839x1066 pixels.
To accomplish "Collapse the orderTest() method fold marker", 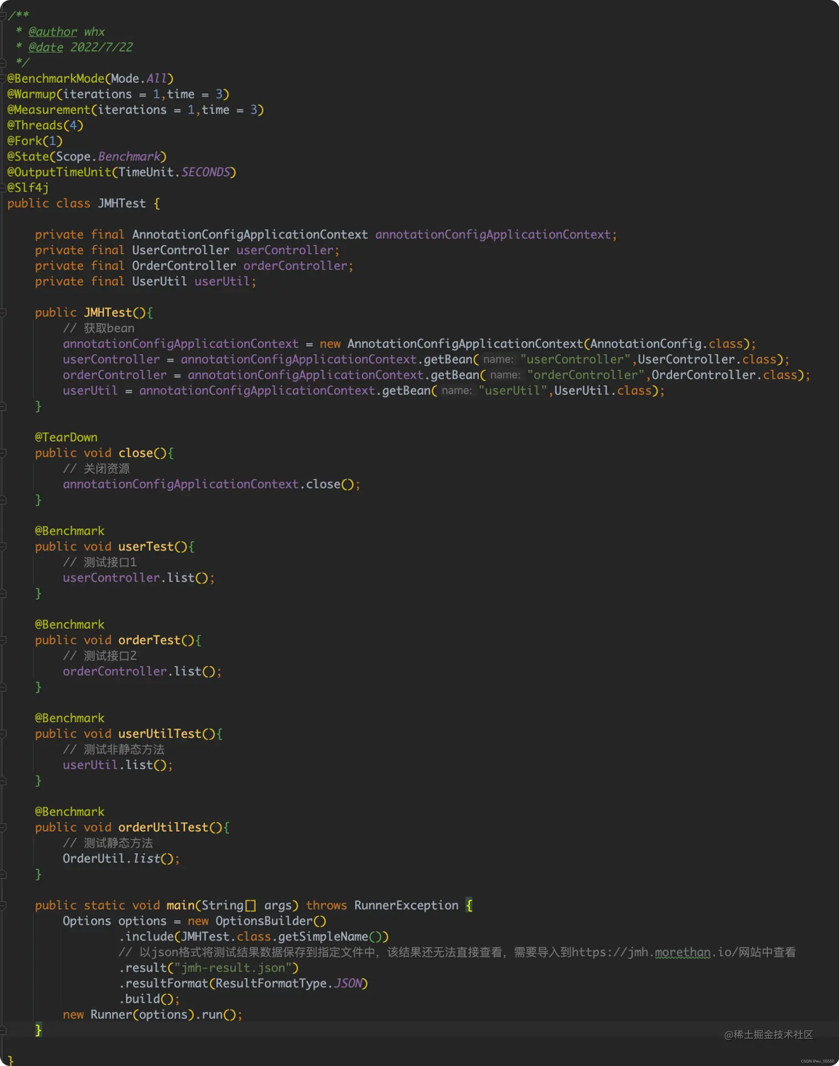I will (x=3, y=640).
